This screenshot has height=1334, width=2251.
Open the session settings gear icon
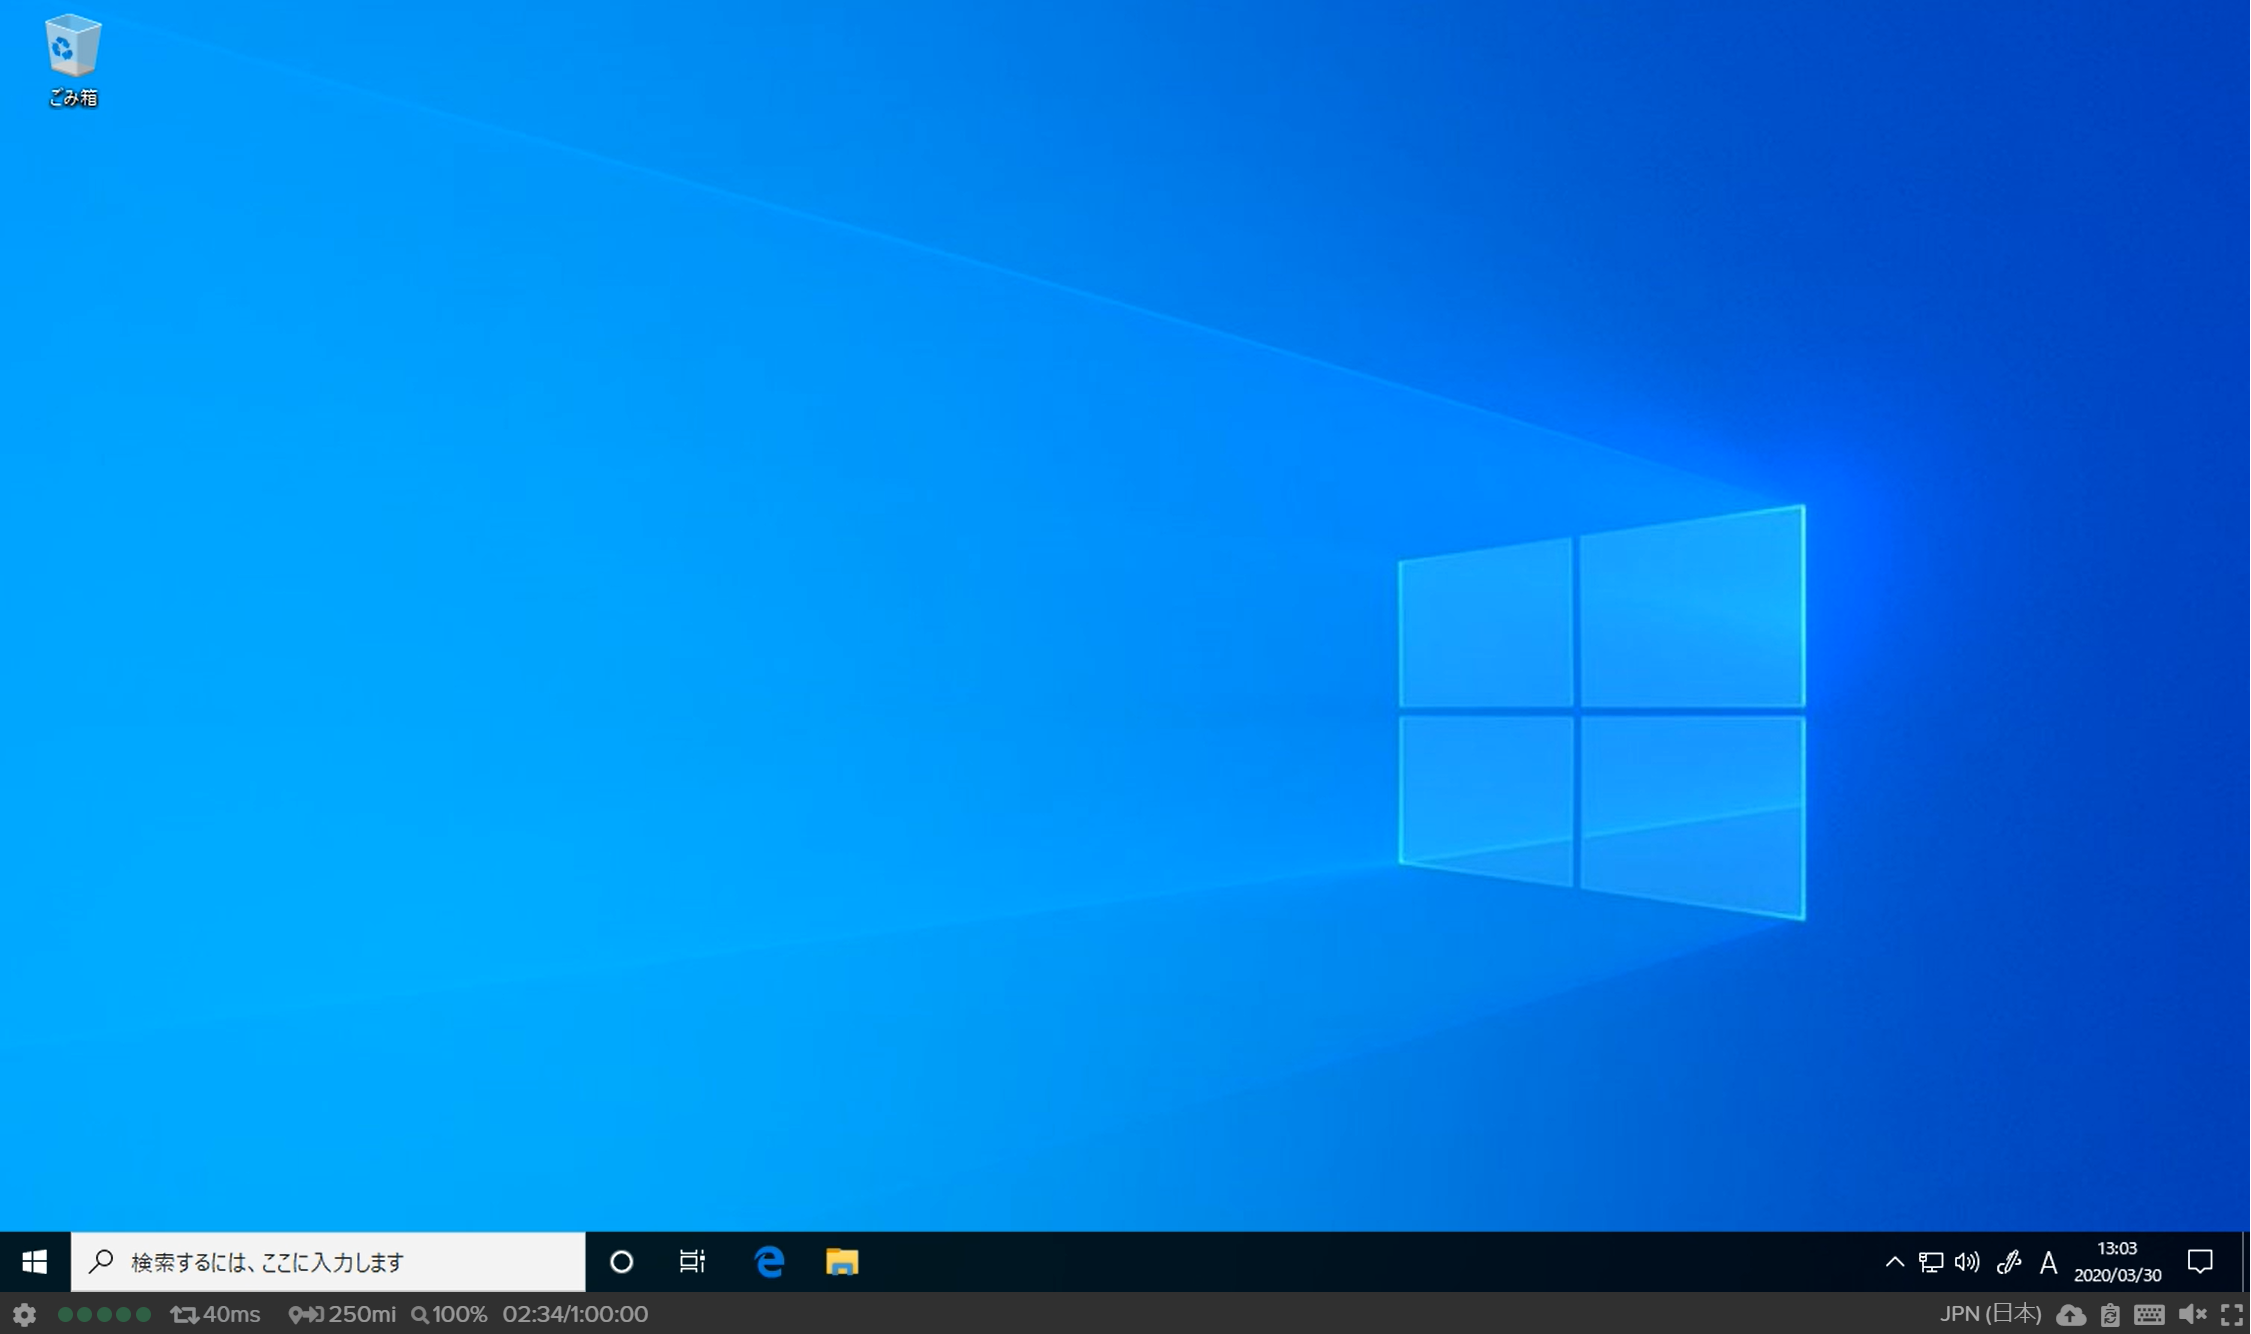pyautogui.click(x=24, y=1315)
